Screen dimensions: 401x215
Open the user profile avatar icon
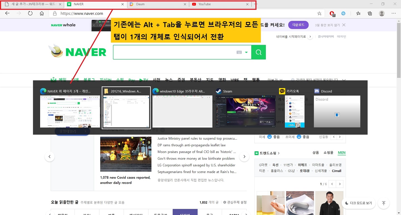point(382,13)
